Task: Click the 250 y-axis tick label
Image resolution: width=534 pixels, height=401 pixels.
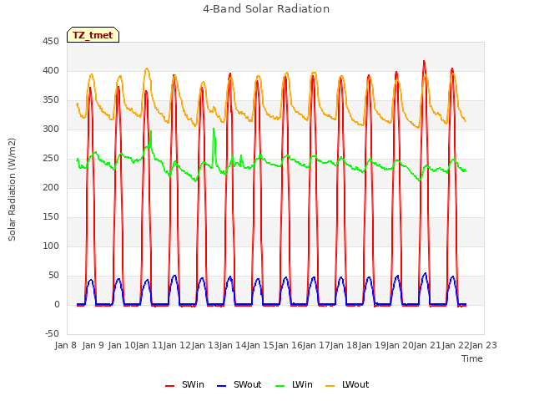Action: 51,159
